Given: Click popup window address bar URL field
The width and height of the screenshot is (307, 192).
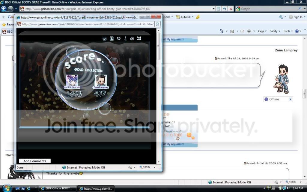Looking at the screenshot, I should tap(88, 24).
